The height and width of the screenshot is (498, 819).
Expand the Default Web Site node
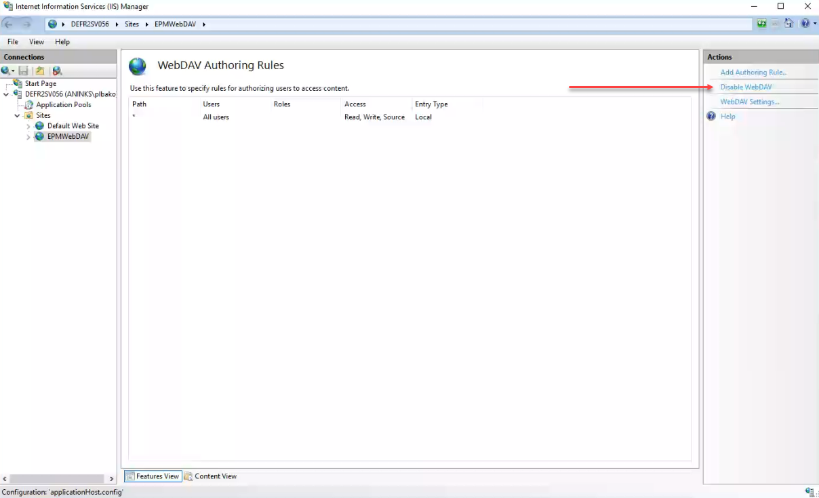[28, 126]
